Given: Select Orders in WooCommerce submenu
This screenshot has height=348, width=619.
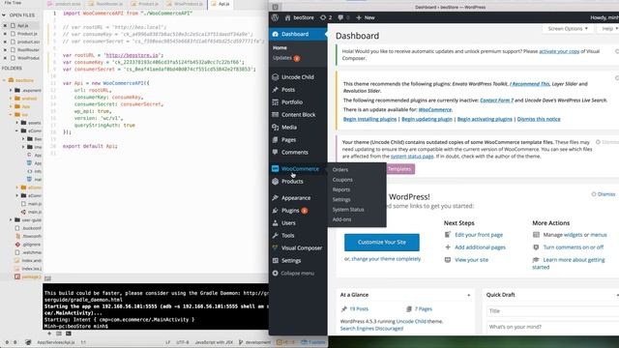Looking at the screenshot, I should point(340,170).
